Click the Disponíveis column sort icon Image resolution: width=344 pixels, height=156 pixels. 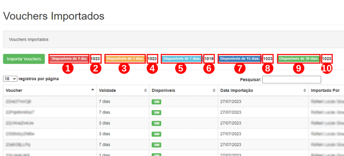pyautogui.click(x=214, y=90)
